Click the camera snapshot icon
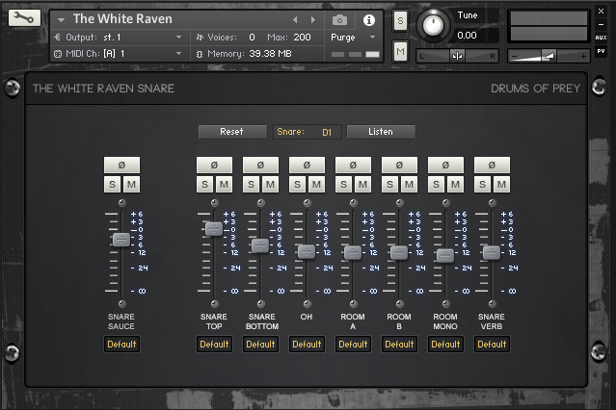This screenshot has width=616, height=410. (x=339, y=19)
